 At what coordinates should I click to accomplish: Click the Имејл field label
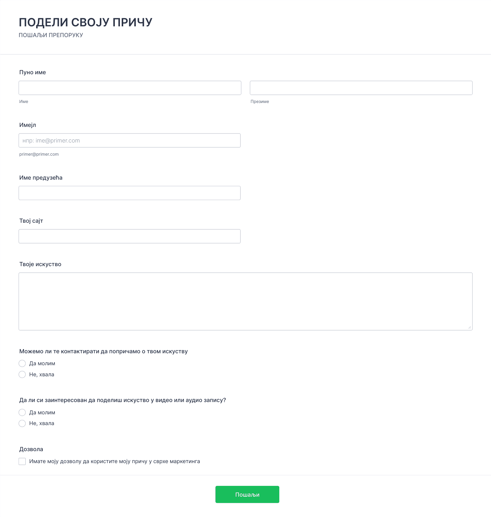(x=28, y=125)
